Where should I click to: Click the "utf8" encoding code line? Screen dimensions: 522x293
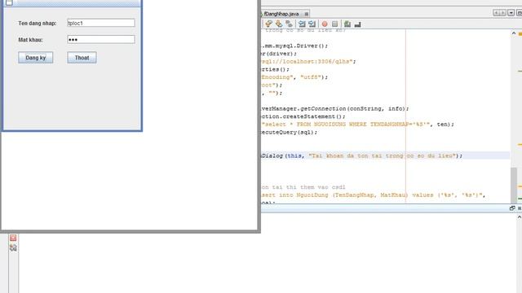[x=294, y=77]
